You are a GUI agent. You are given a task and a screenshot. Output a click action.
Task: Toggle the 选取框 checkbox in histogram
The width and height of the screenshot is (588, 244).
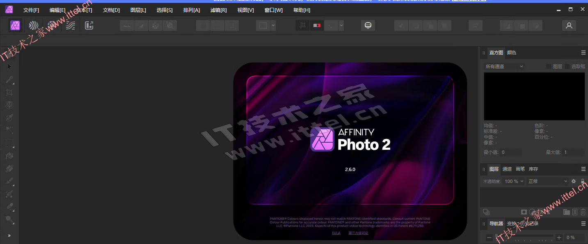click(x=567, y=66)
